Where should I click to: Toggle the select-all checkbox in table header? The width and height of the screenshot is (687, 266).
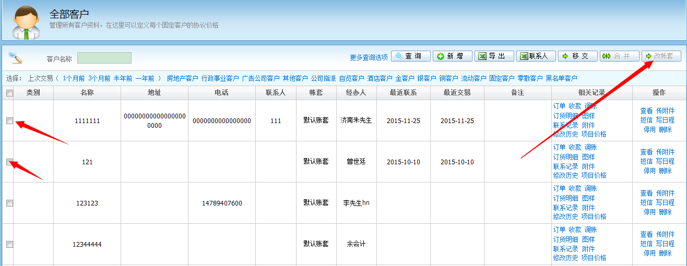point(9,93)
